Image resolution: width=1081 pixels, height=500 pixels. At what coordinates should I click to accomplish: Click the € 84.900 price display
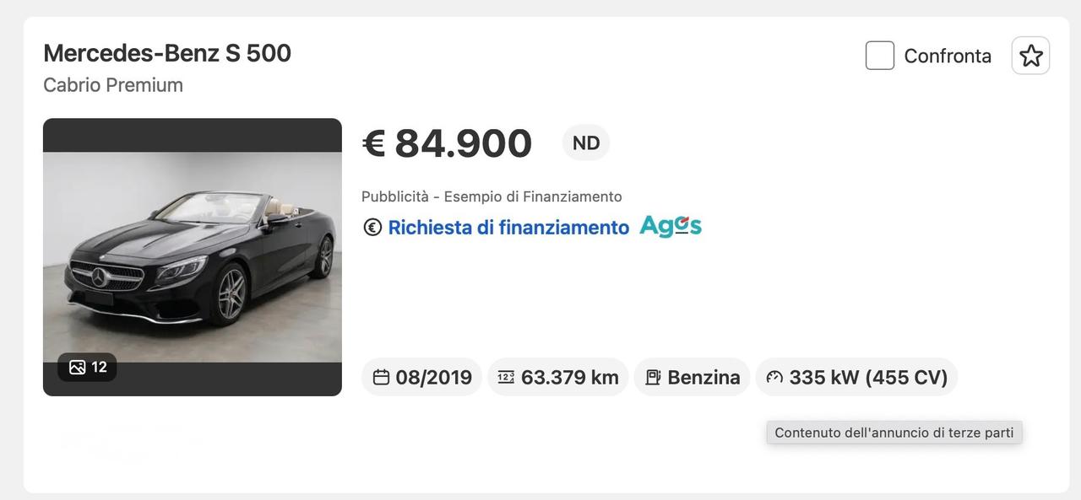448,143
